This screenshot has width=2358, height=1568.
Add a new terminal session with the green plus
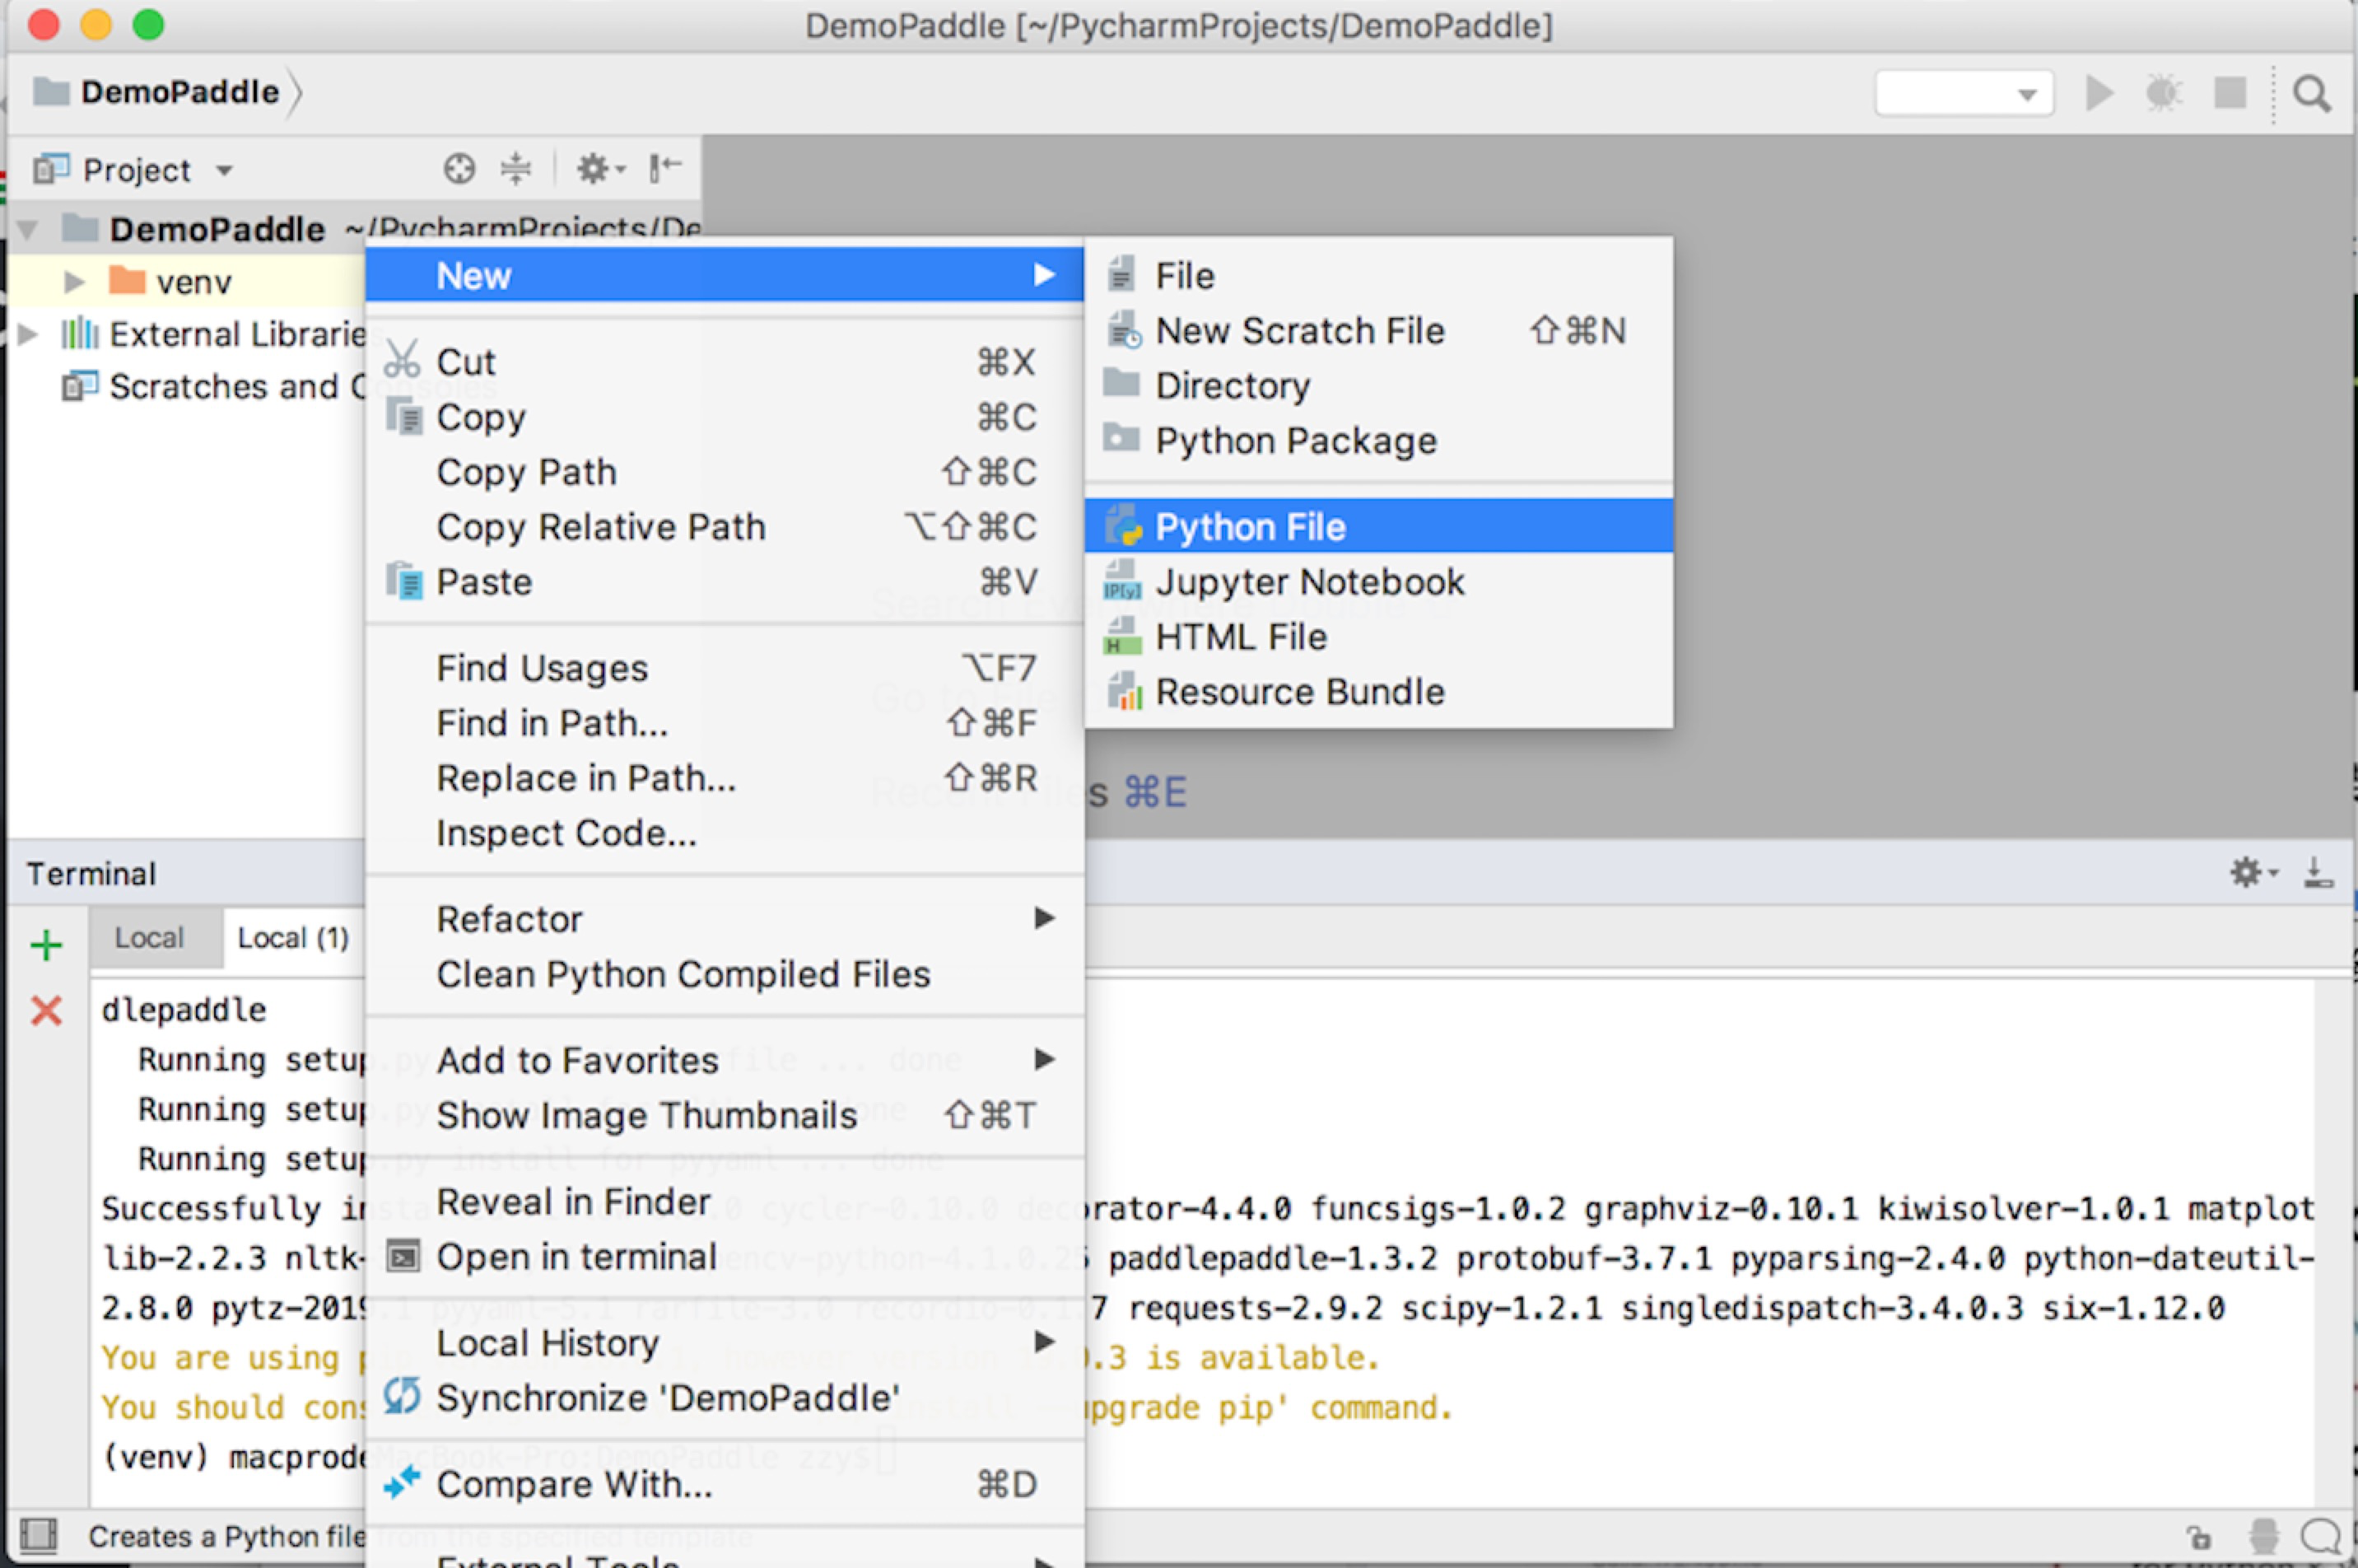[46, 944]
